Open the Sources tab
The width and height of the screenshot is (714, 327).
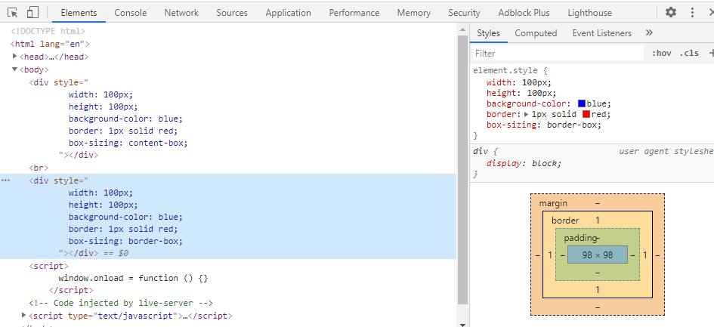tap(232, 13)
